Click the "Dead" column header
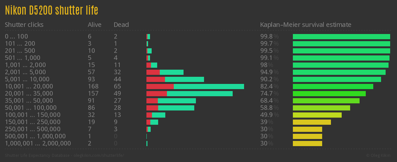This screenshot has height=162, width=397. [121, 25]
